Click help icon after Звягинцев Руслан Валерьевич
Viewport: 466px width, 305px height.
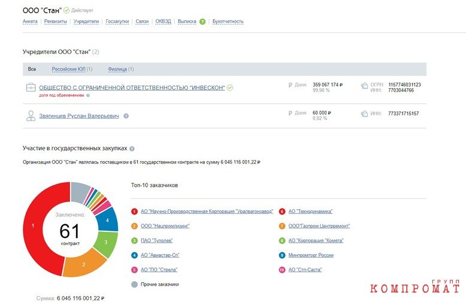click(x=126, y=116)
